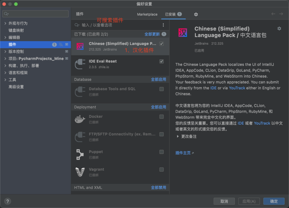The width and height of the screenshot is (289, 208).
Task: Enable Database Tools and SQL checkbox
Action: click(x=161, y=89)
